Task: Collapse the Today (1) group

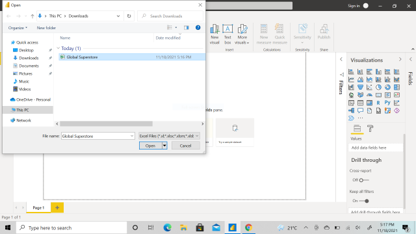Action: pos(58,48)
